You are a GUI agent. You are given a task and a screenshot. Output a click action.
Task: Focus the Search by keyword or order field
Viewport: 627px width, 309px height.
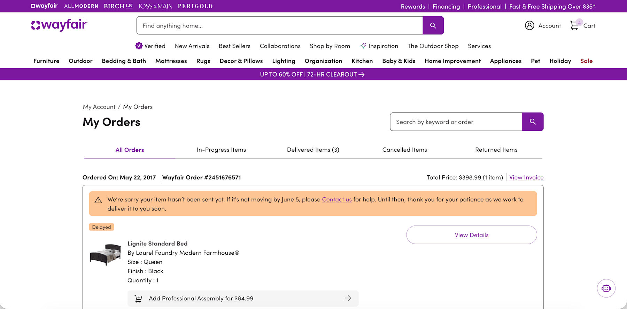point(456,122)
